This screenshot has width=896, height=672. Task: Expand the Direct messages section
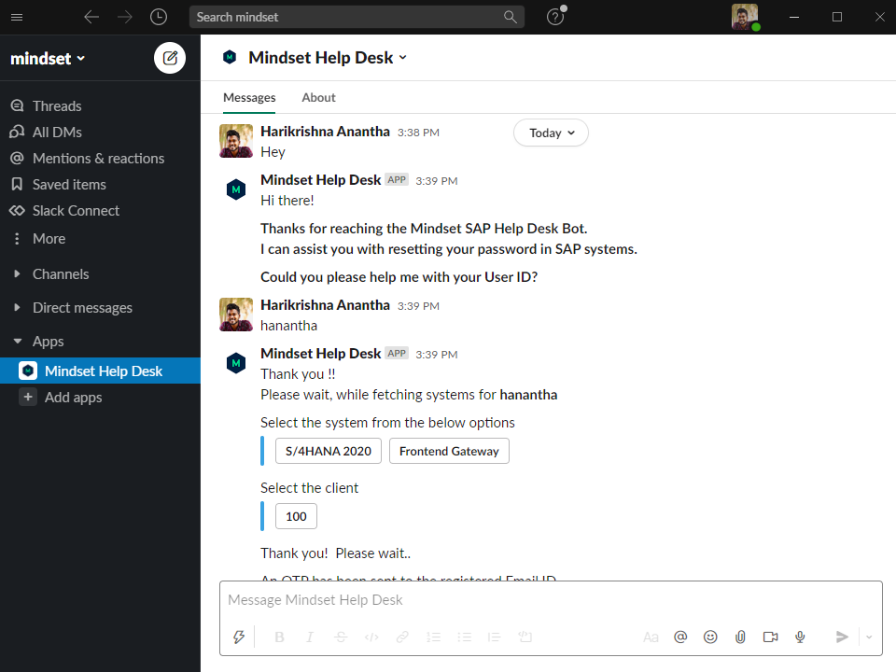(17, 307)
